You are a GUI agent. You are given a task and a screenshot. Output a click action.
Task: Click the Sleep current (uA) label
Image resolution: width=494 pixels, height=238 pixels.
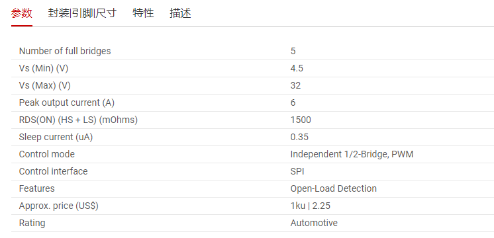click(x=56, y=137)
